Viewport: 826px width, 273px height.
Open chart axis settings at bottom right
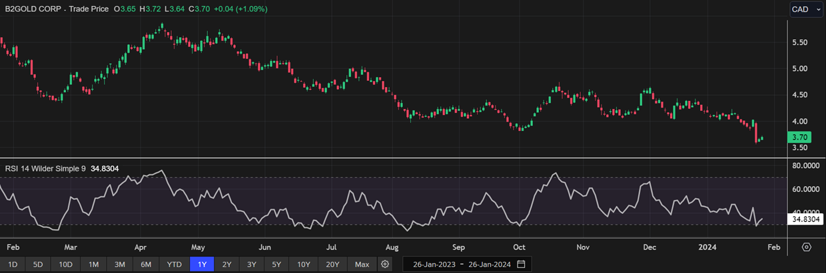click(807, 247)
